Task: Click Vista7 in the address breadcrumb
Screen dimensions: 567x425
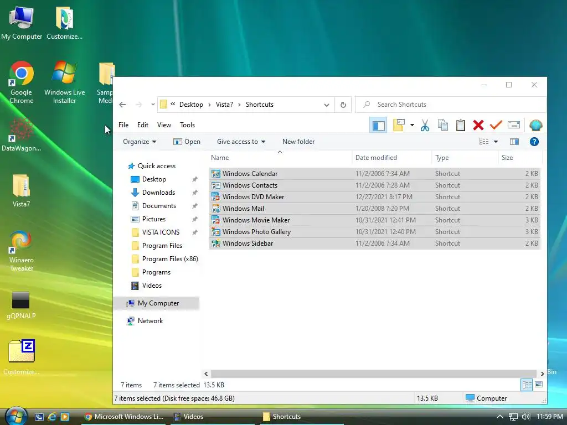Action: (x=224, y=105)
